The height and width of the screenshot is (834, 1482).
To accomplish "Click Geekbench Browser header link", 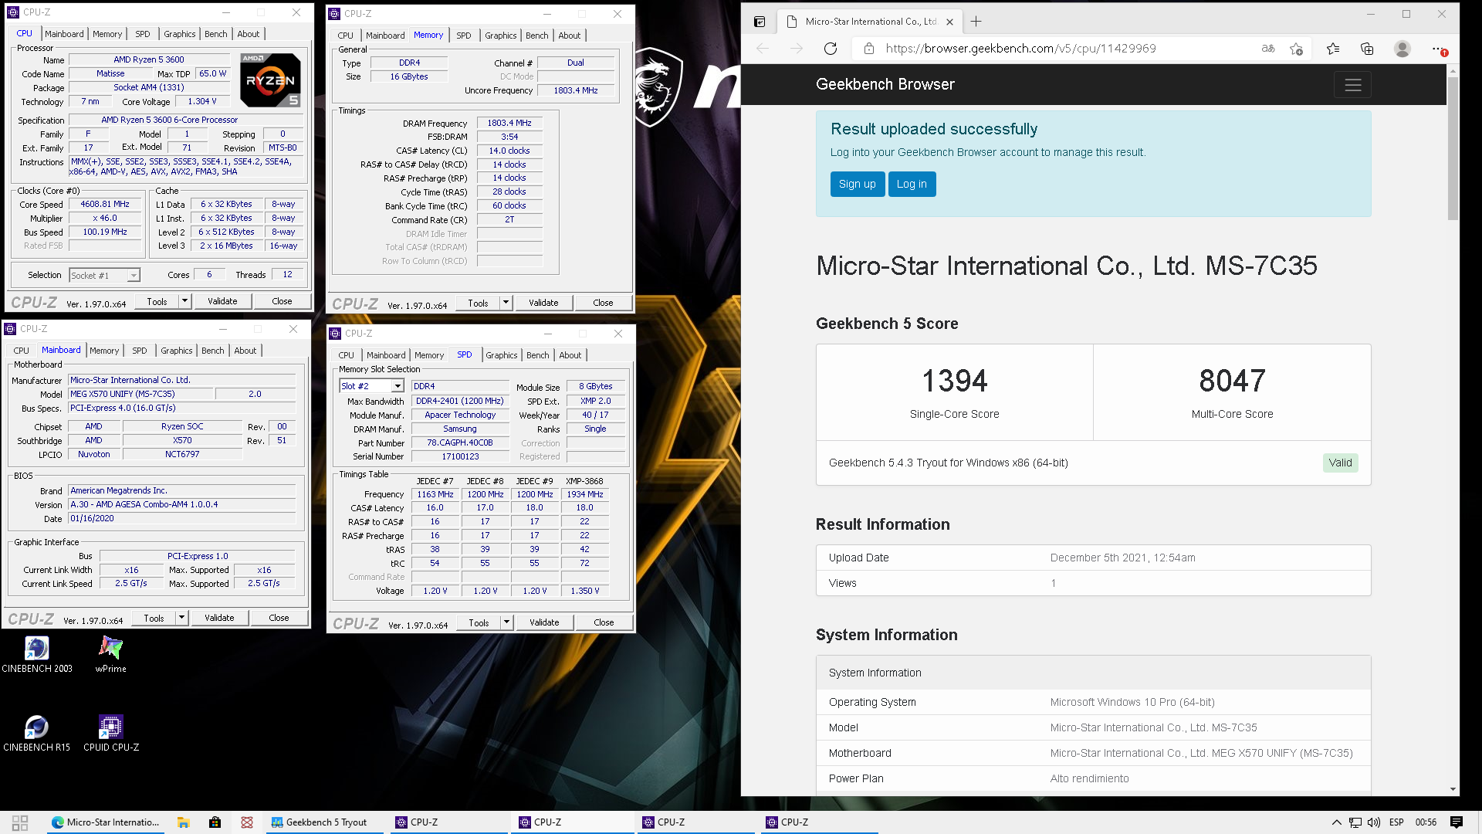I will (x=885, y=85).
